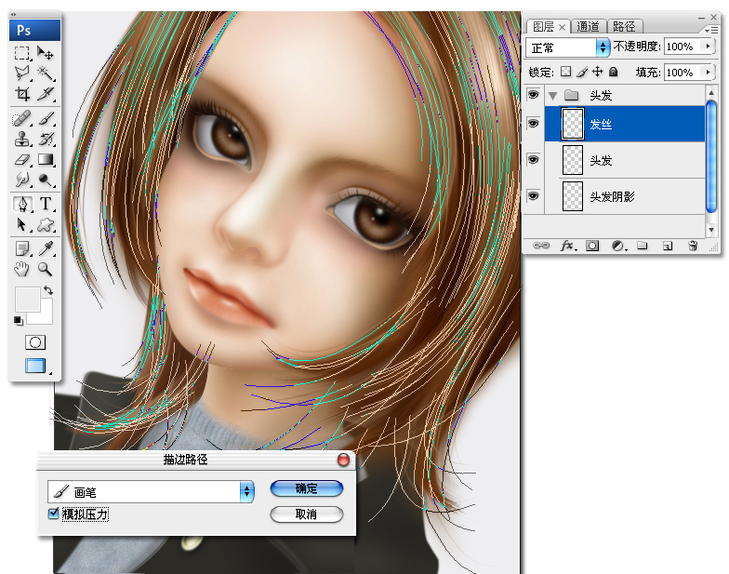Image resolution: width=729 pixels, height=574 pixels.
Task: Select the Pen tool
Action: (x=22, y=204)
